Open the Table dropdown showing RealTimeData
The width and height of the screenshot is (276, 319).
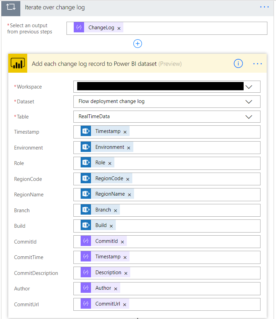tap(248, 117)
